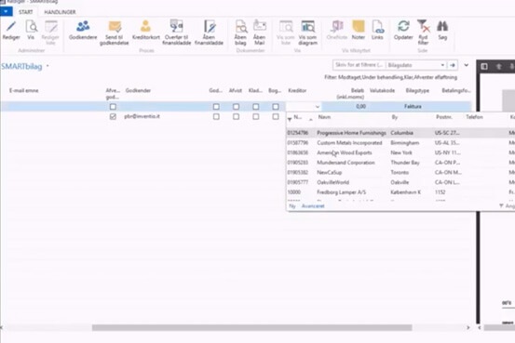Screen dimensions: 515x343
Task: Select Progressive Home Furnishings vendor row
Action: point(400,133)
